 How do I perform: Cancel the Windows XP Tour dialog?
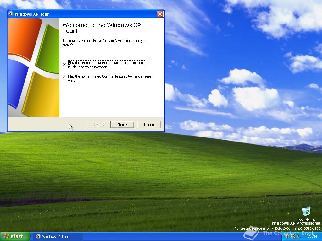click(x=149, y=125)
